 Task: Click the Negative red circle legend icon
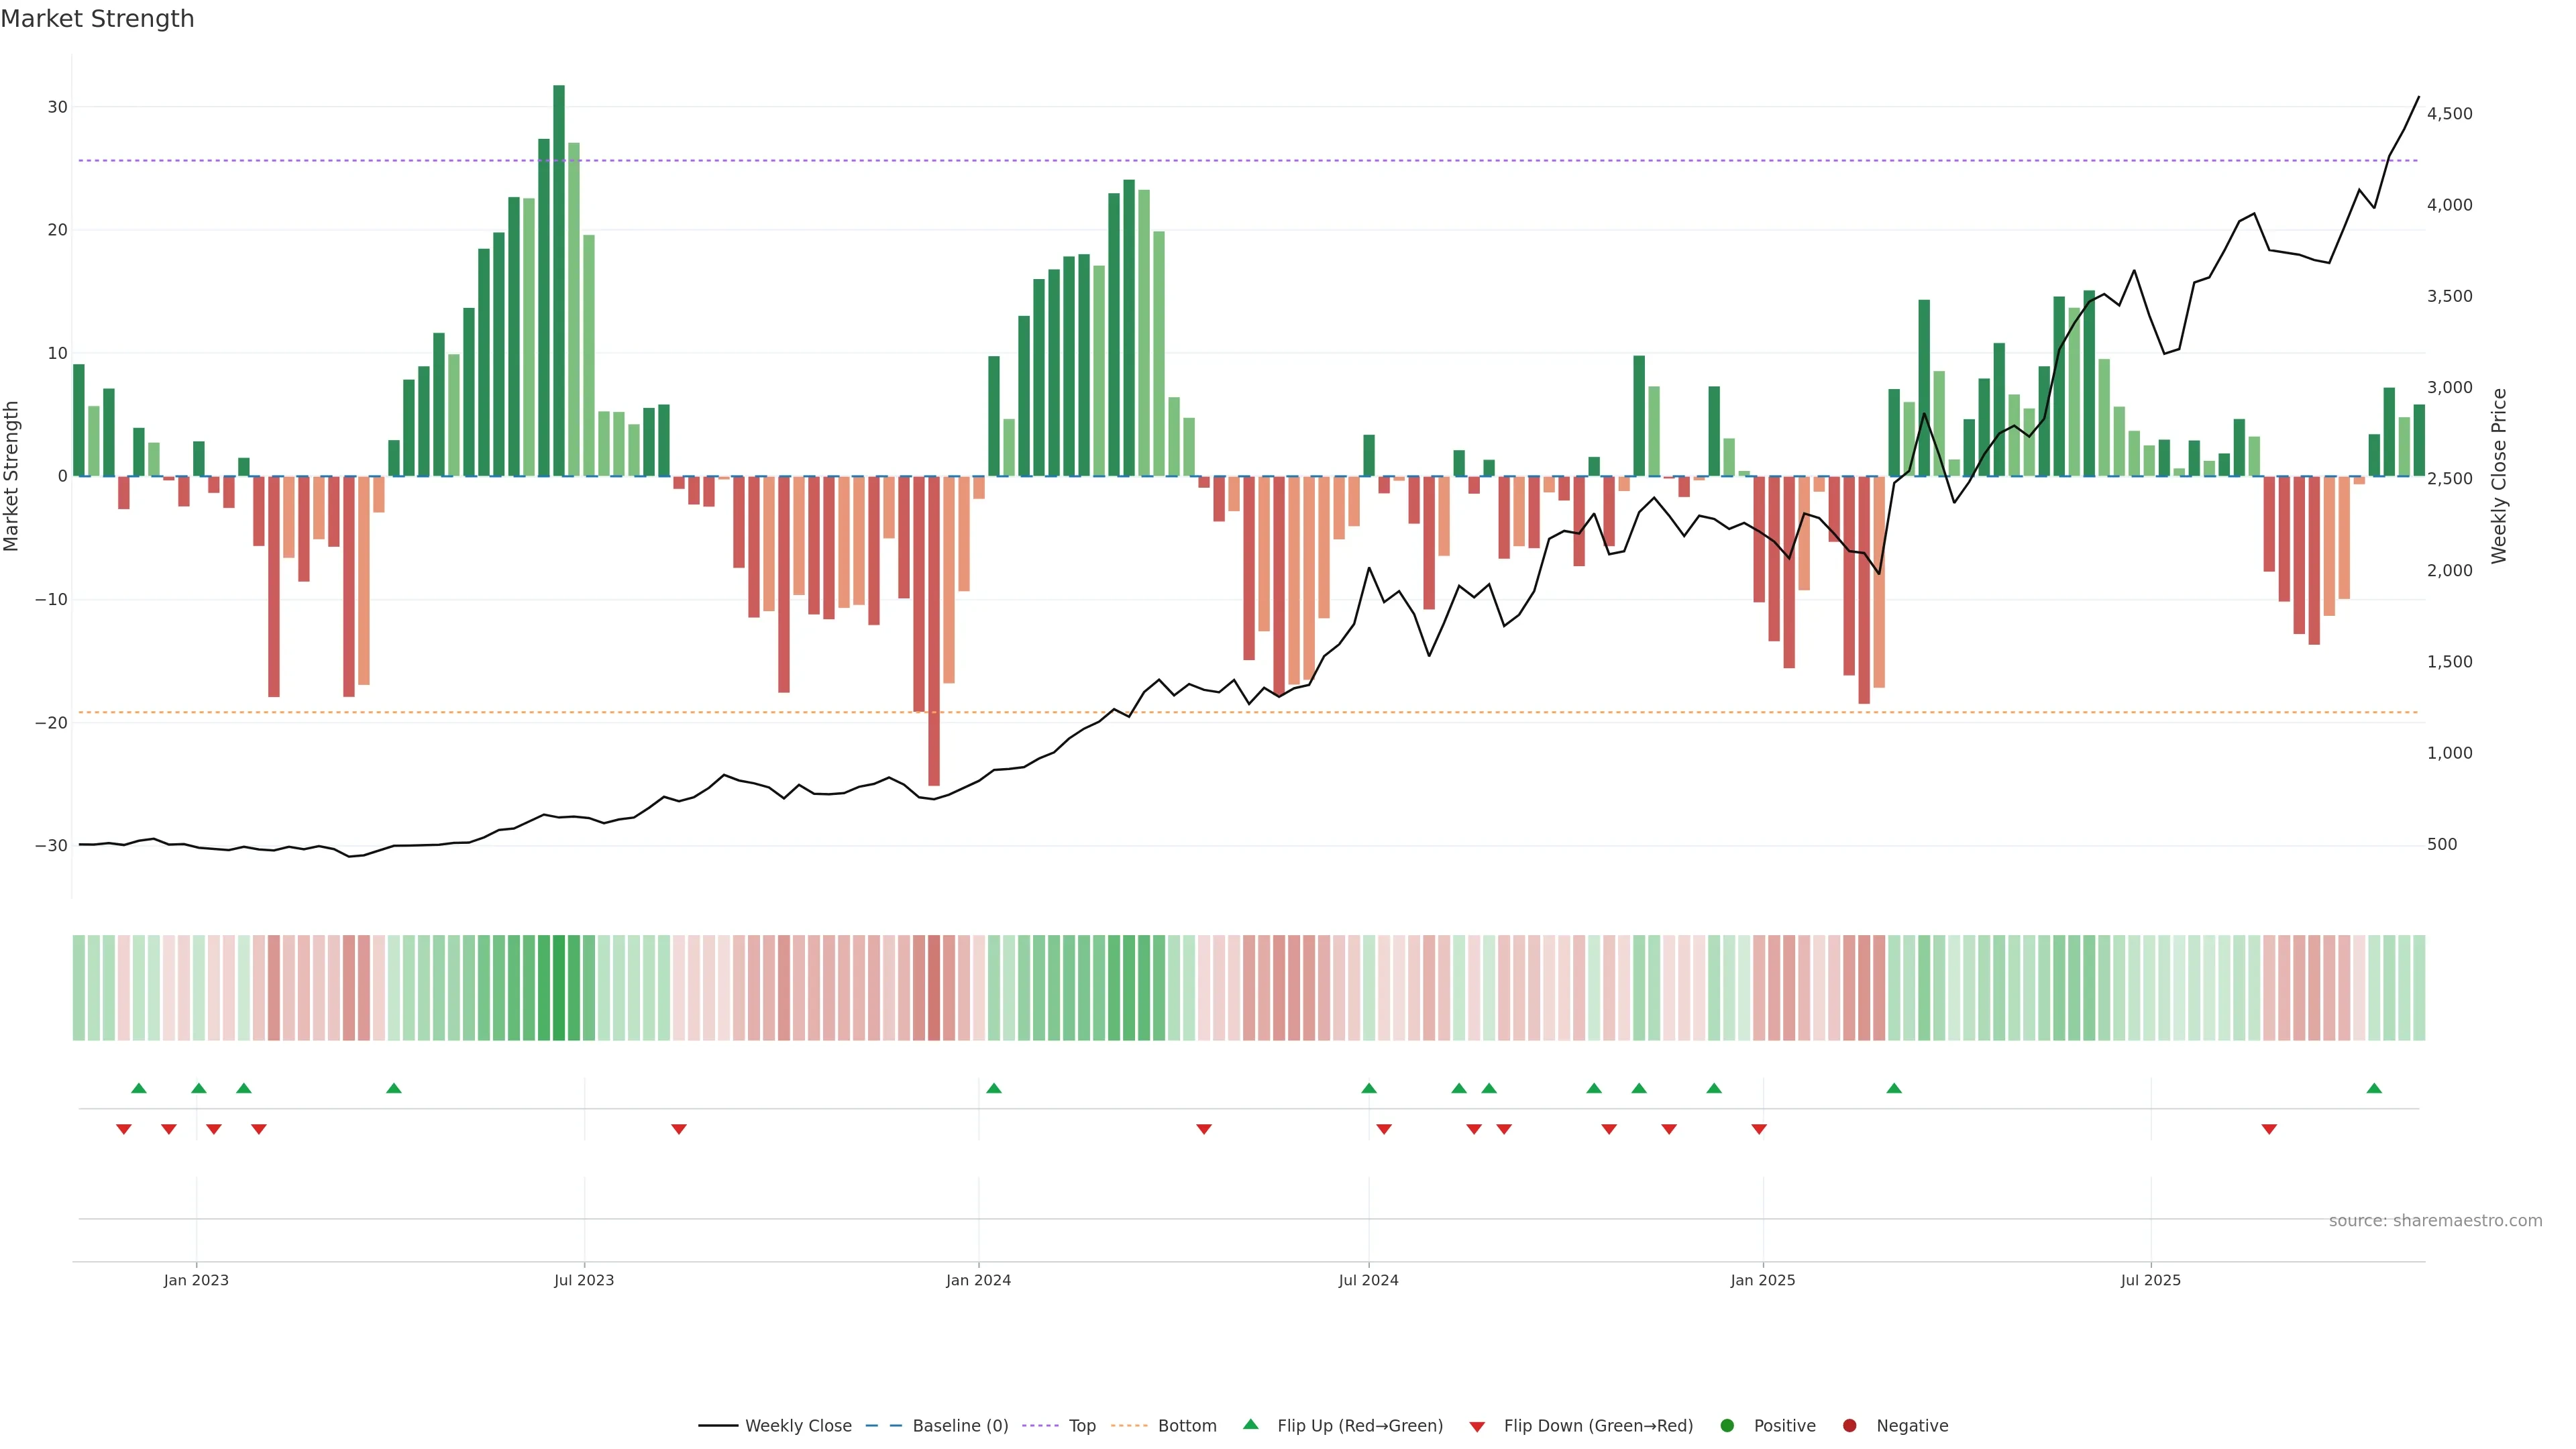(1849, 1426)
